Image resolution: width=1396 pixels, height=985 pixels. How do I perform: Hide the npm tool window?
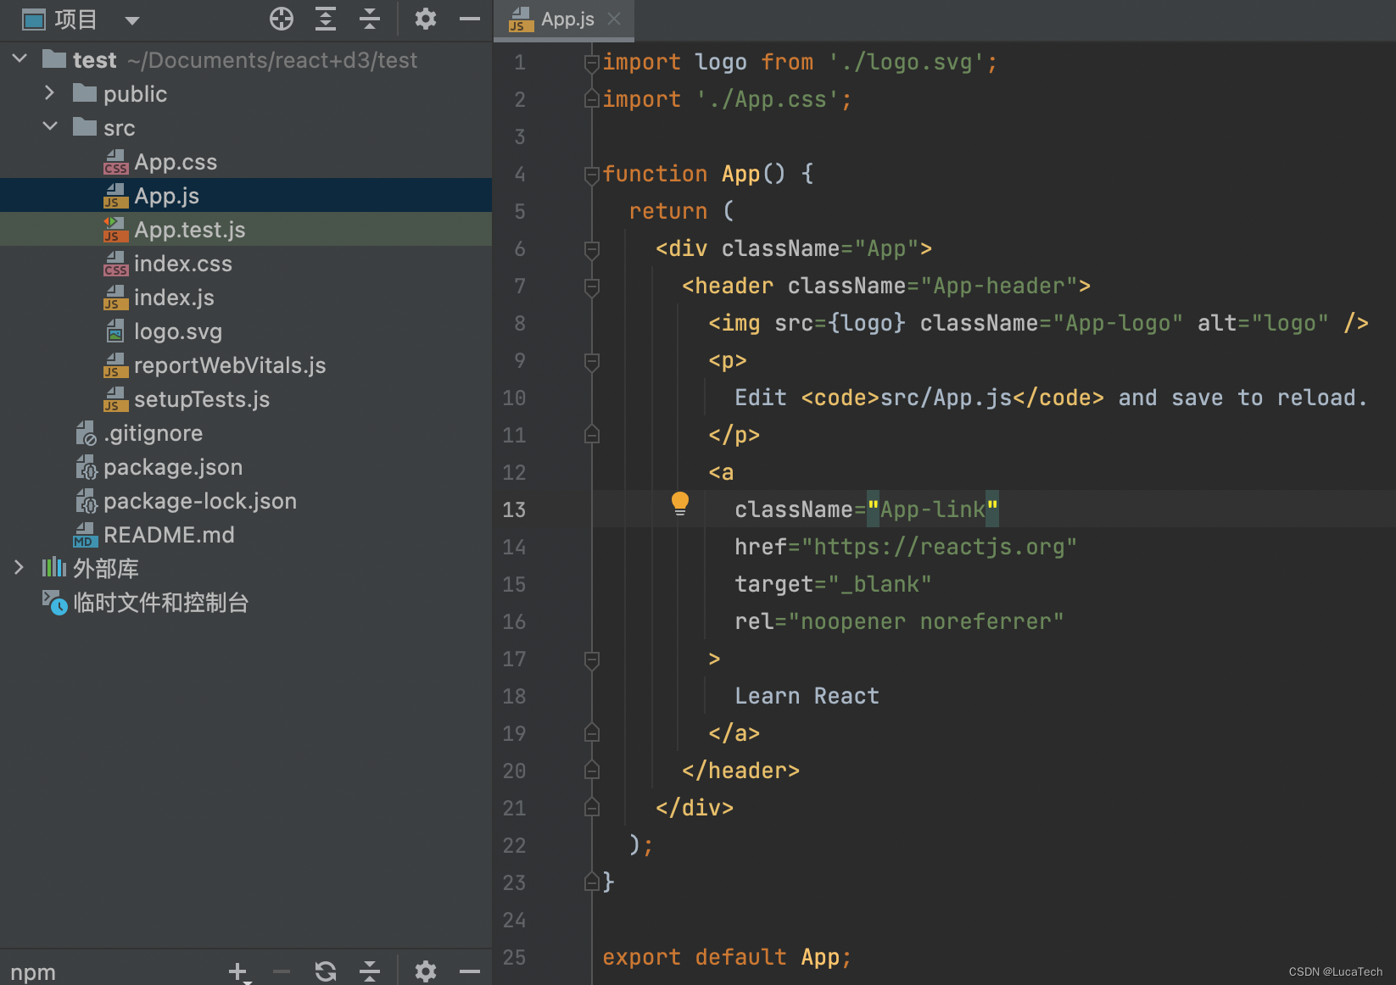point(470,971)
